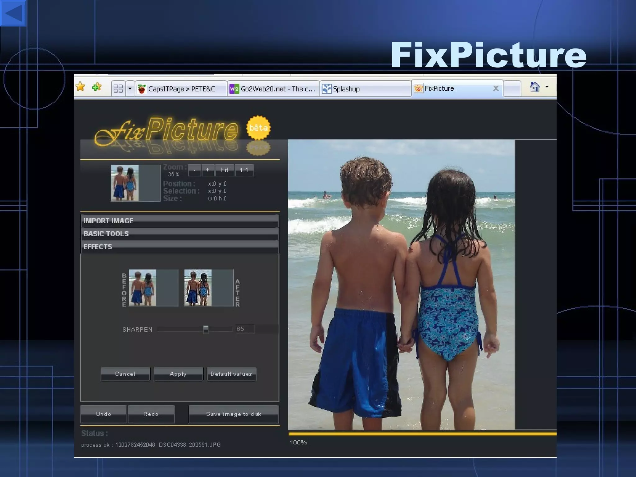The width and height of the screenshot is (636, 477).
Task: Open the Quick Tabs grid view
Action: [x=118, y=89]
